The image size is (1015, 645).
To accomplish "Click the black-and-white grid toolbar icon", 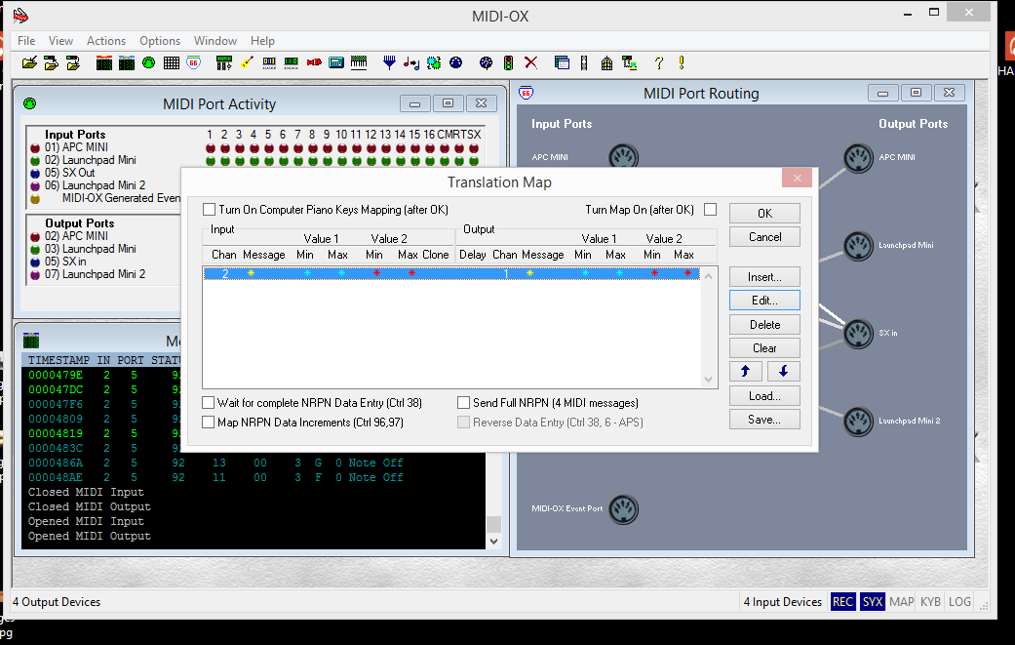I will tap(171, 62).
